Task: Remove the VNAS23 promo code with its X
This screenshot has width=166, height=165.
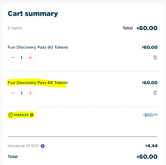Action: (x=31, y=115)
